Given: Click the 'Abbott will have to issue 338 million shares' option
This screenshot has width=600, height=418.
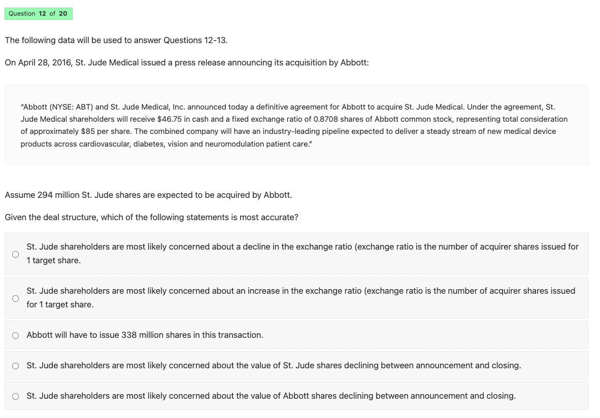Looking at the screenshot, I should pyautogui.click(x=145, y=335).
